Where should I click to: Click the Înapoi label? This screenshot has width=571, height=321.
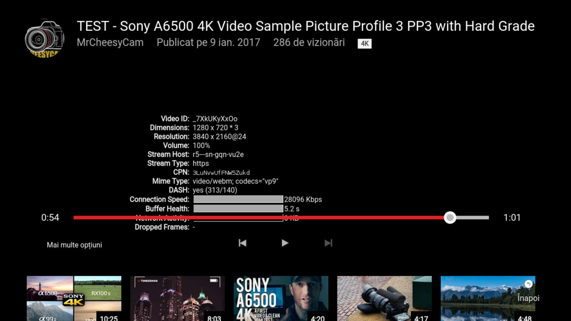pyautogui.click(x=528, y=298)
